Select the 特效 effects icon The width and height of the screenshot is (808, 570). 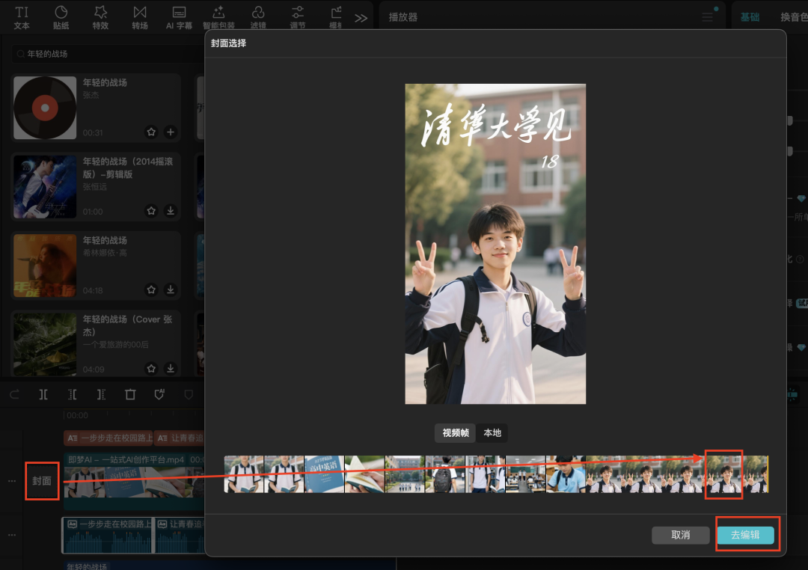pos(100,16)
